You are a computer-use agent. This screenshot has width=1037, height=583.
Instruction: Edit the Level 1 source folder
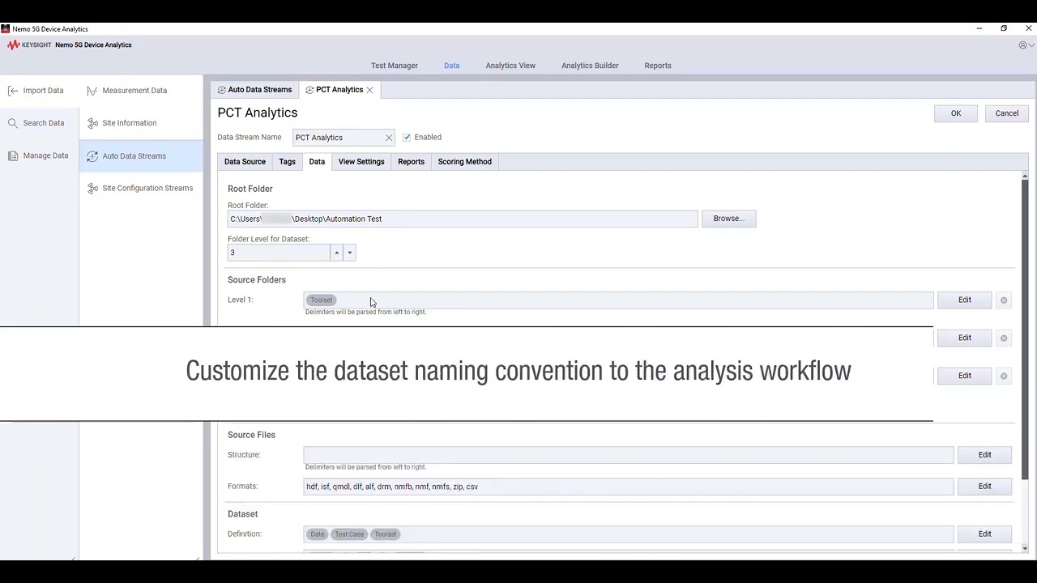[965, 300]
